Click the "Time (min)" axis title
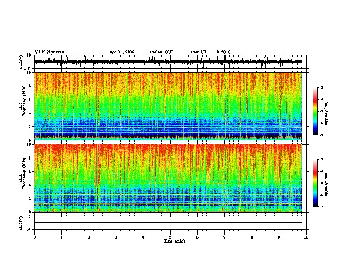Viewport: 345px width, 266px height. pyautogui.click(x=174, y=241)
